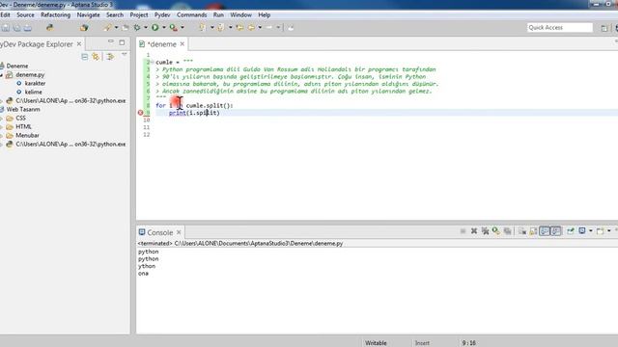This screenshot has width=618, height=347.
Task: Open the Refactoring menu
Action: (x=56, y=15)
